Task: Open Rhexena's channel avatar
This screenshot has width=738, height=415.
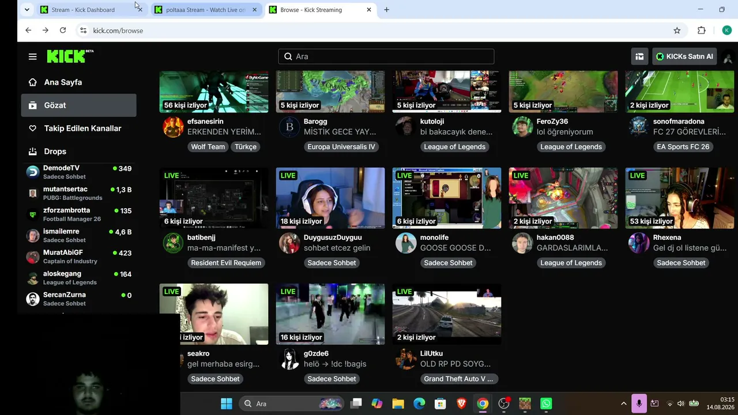Action: coord(639,243)
